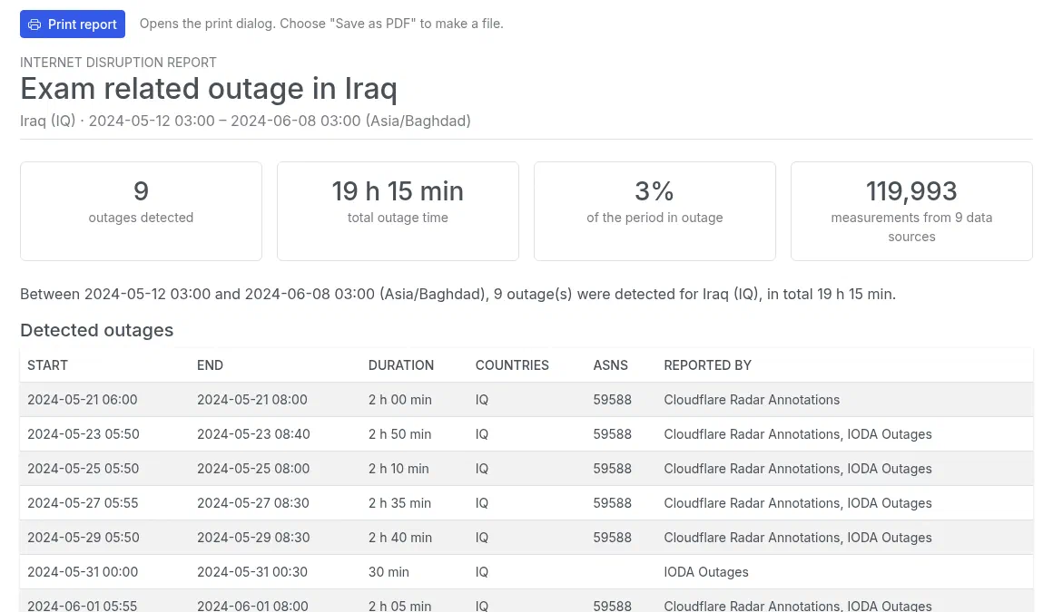Click start cell '2024-05-27 05:55'

click(83, 503)
